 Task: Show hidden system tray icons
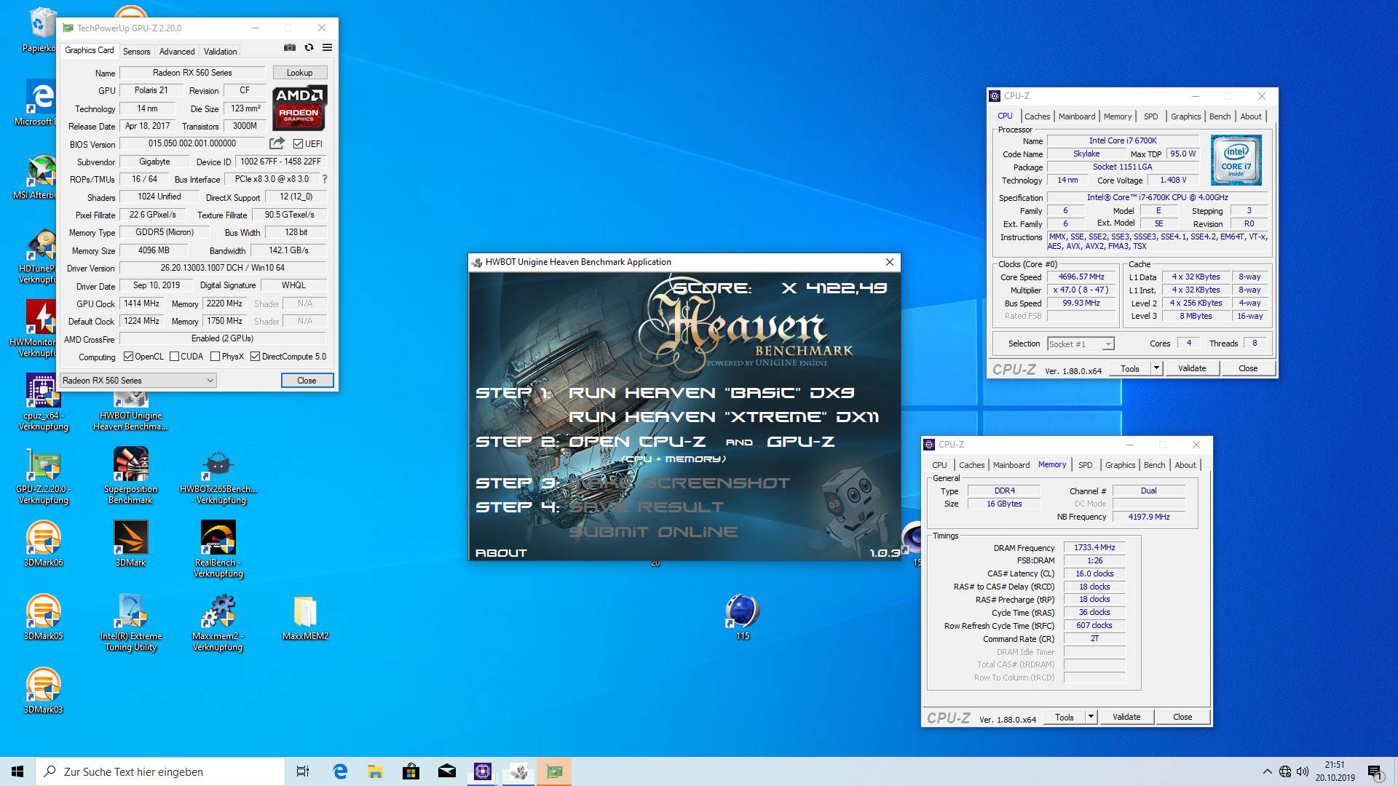tap(1267, 771)
